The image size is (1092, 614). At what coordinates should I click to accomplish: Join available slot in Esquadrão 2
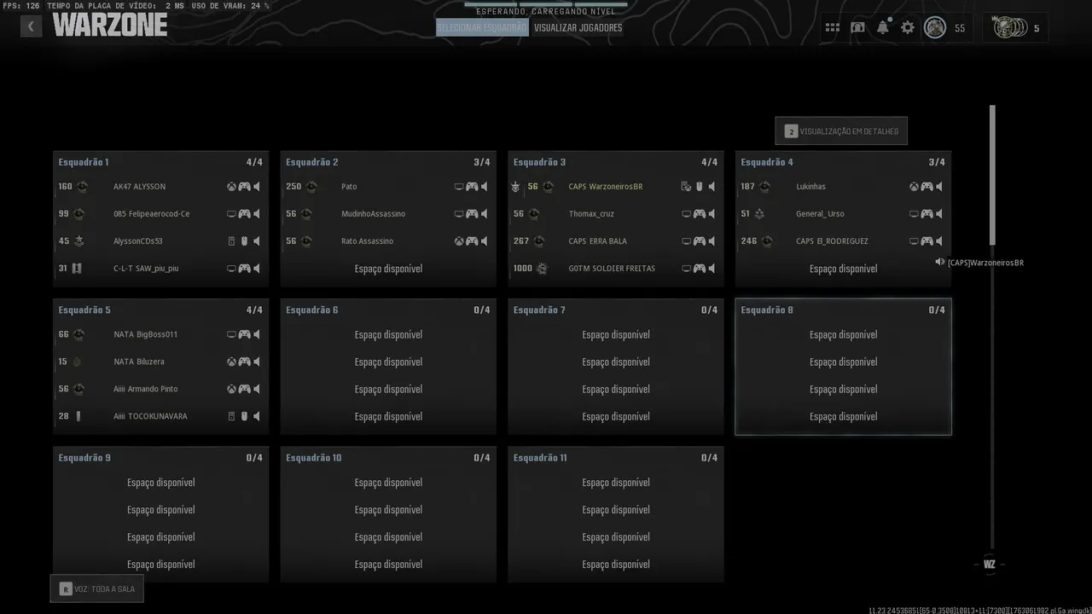point(388,269)
